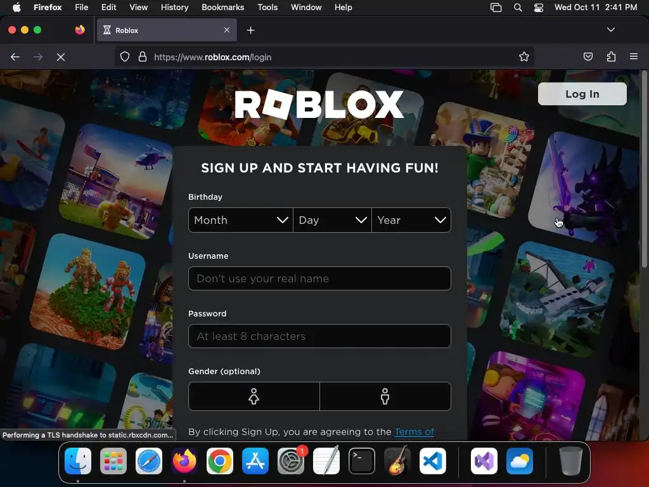Click the Username input field
The image size is (649, 487).
319,278
